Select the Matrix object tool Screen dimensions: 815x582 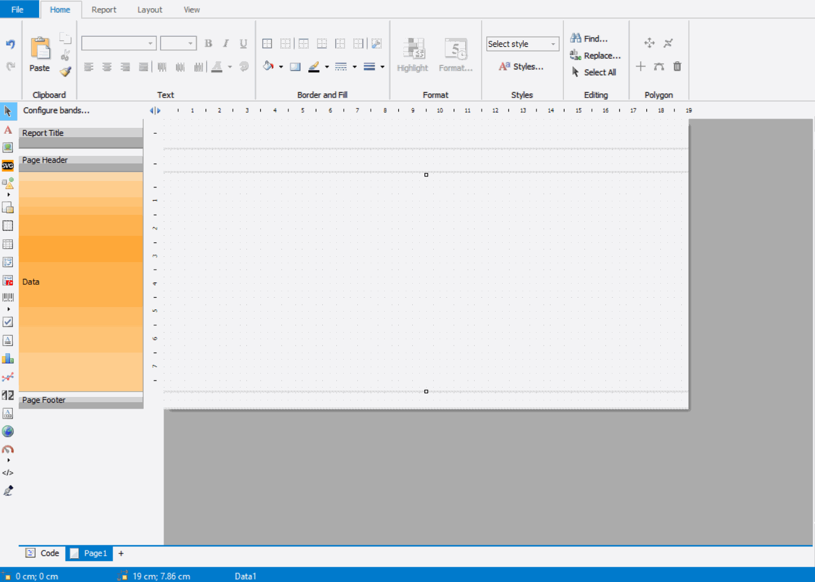[x=8, y=262]
